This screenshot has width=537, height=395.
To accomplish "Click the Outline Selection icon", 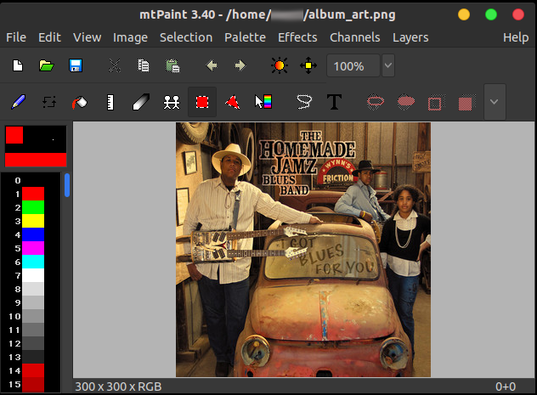I will click(437, 102).
